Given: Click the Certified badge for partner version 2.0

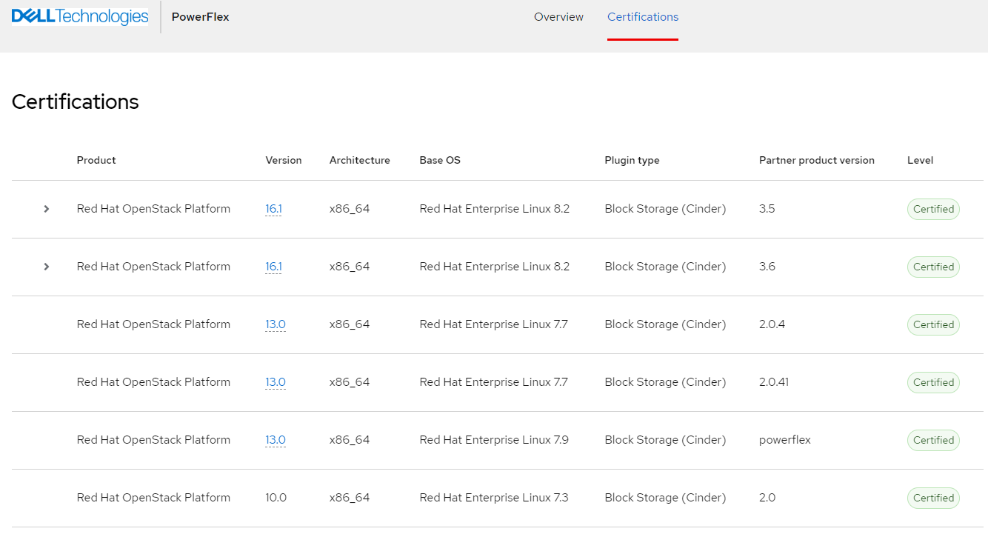Looking at the screenshot, I should pyautogui.click(x=933, y=498).
